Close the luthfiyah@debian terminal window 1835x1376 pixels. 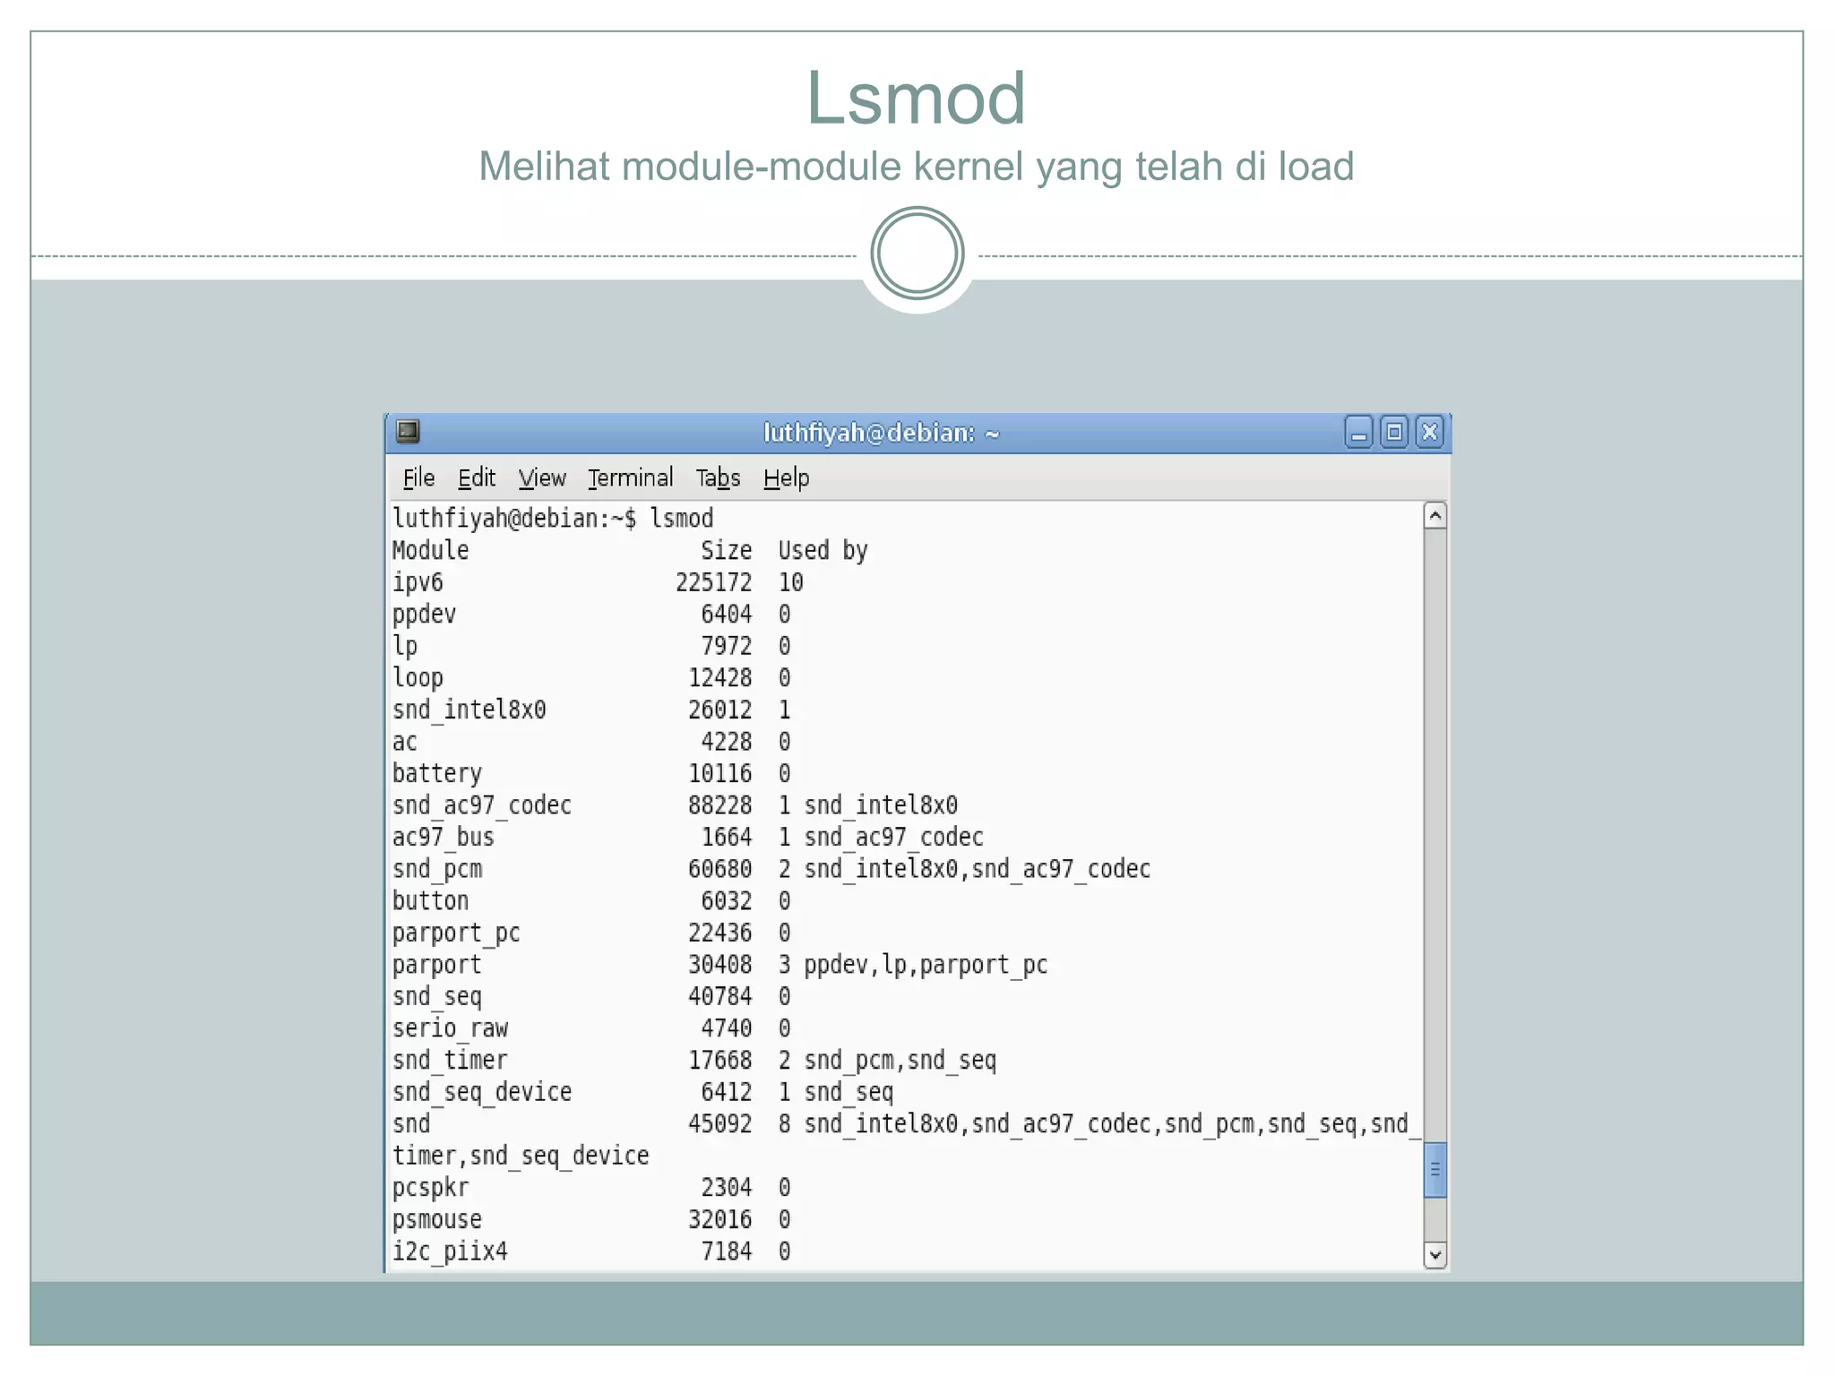1430,433
